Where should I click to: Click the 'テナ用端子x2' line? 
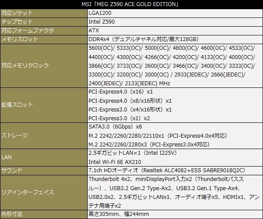[105, 205]
